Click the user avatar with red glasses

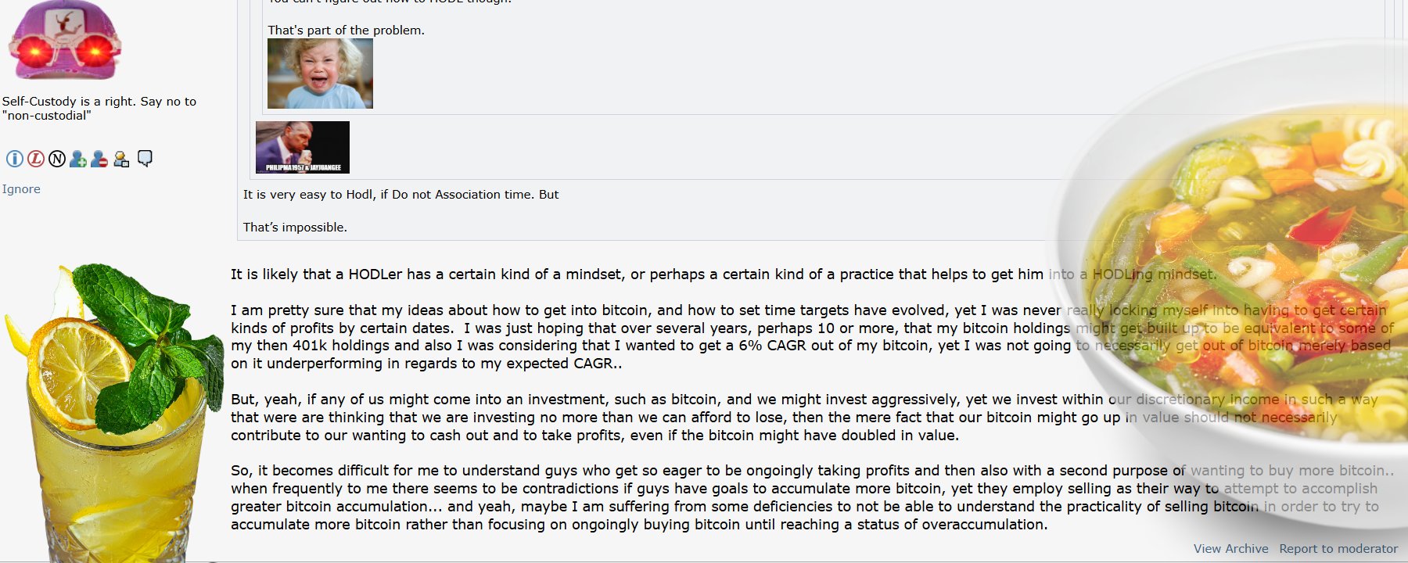pos(64,40)
